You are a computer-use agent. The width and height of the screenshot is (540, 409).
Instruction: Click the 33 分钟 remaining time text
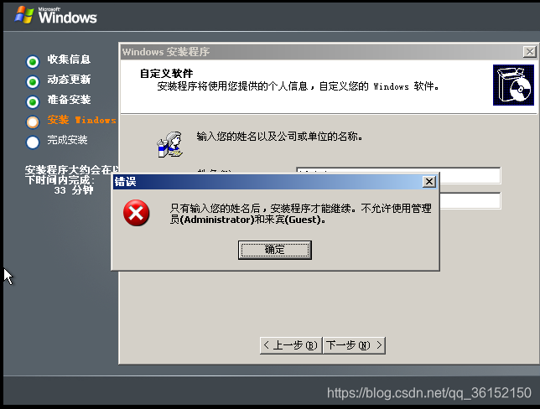point(74,190)
